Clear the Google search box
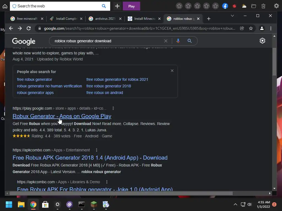This screenshot has height=211, width=282. coord(166,41)
